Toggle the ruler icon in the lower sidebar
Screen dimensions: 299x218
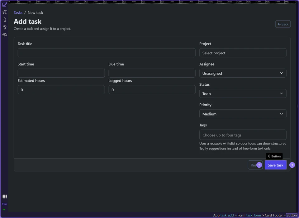coord(4,204)
